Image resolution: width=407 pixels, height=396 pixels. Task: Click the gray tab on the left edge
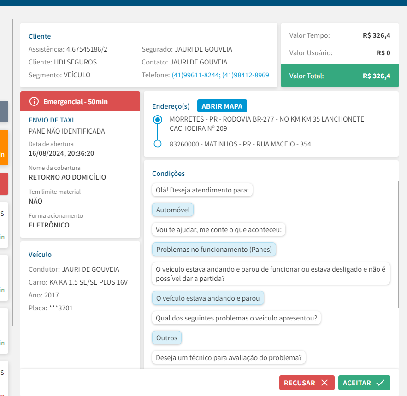pyautogui.click(x=4, y=111)
